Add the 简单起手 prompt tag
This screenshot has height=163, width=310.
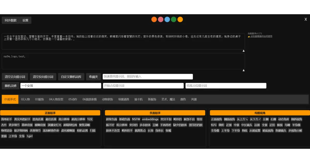[7, 119]
